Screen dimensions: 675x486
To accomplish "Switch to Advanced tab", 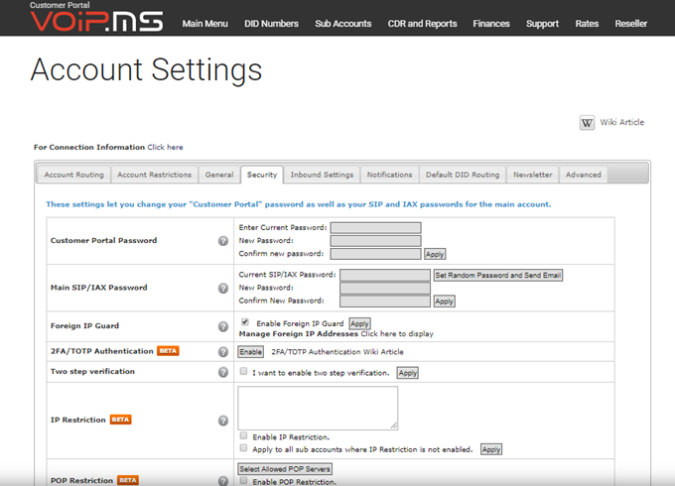I will pyautogui.click(x=584, y=175).
